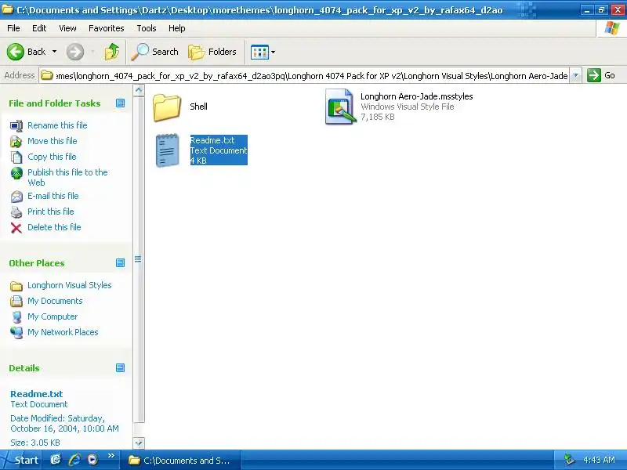This screenshot has width=627, height=470.
Task: Click the system tray network icon
Action: [569, 460]
